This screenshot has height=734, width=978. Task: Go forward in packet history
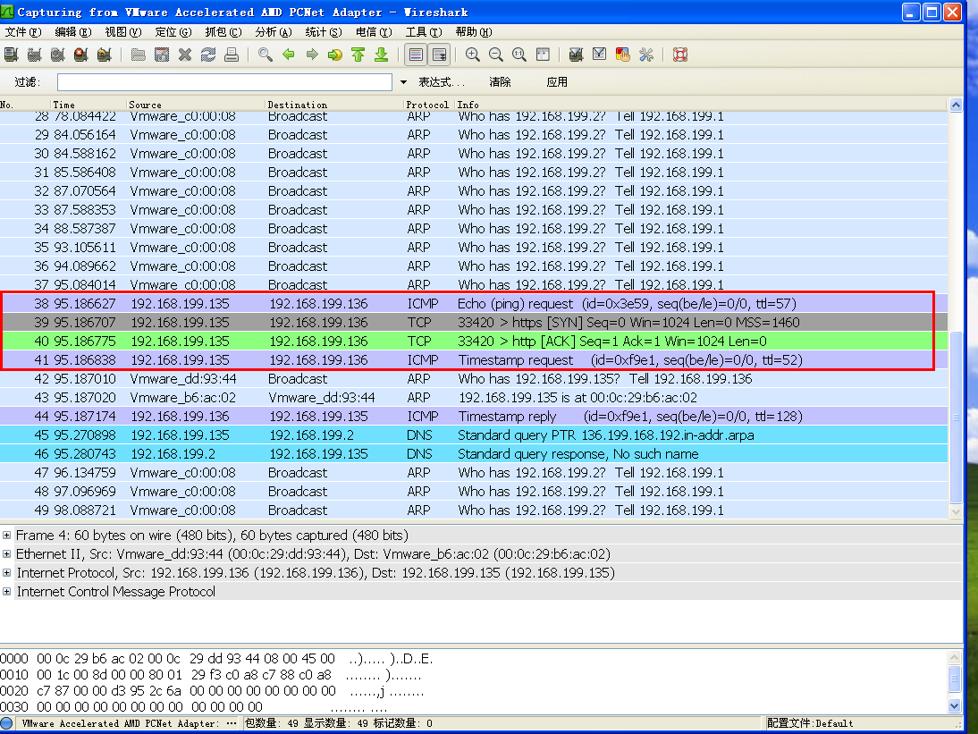click(312, 55)
